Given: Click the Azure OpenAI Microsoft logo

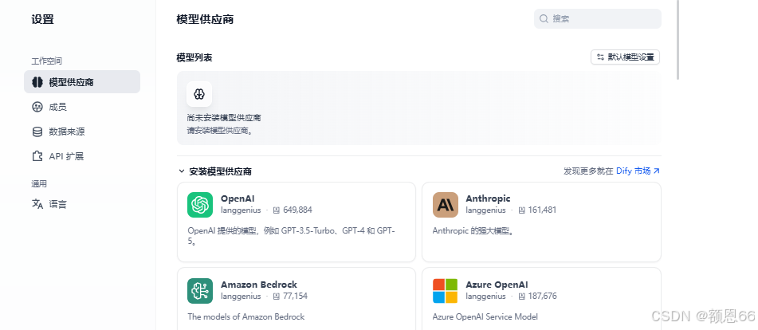Looking at the screenshot, I should [x=446, y=291].
